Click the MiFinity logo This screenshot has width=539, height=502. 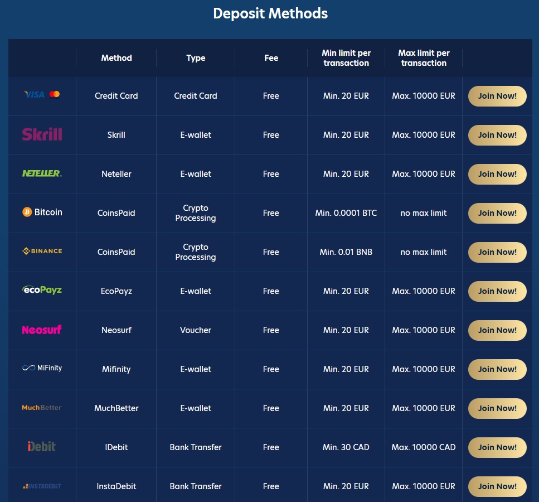(42, 368)
